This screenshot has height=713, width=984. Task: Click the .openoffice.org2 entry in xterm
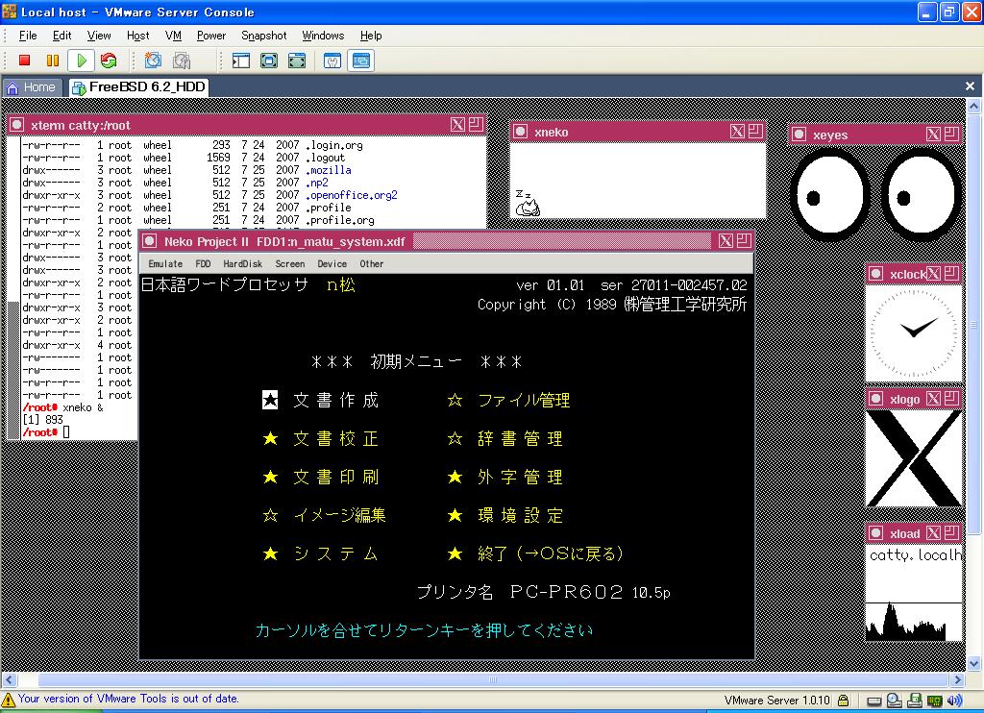coord(352,195)
